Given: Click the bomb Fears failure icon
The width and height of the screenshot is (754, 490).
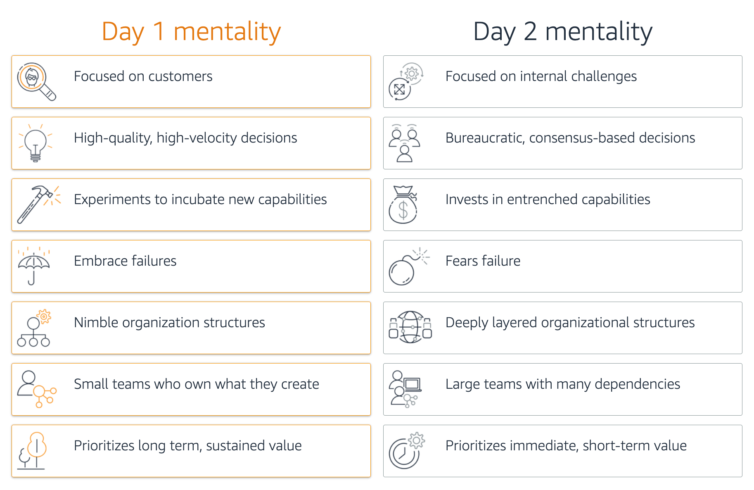Looking at the screenshot, I should (x=407, y=266).
